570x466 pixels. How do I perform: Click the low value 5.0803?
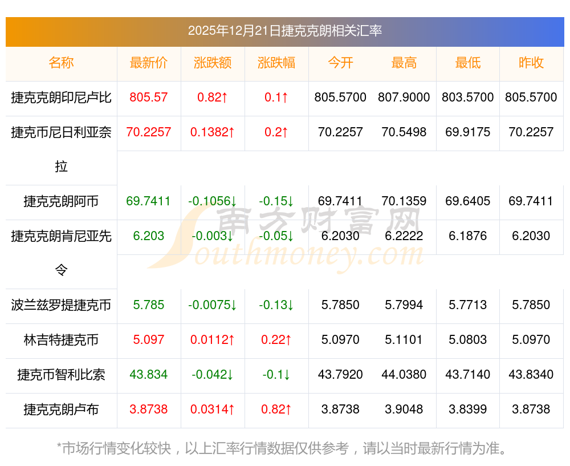tap(468, 340)
